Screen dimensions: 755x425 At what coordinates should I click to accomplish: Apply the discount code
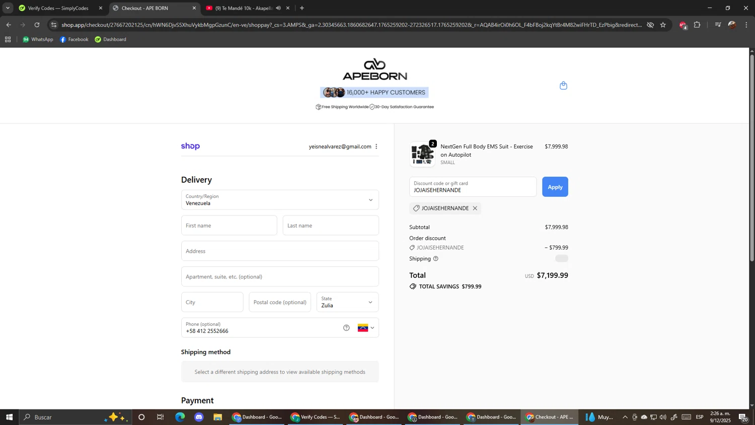[555, 187]
